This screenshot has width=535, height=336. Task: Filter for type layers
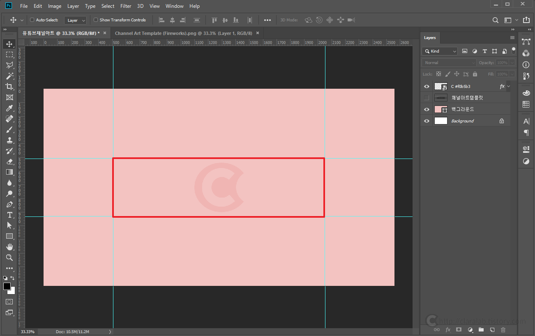pos(484,51)
